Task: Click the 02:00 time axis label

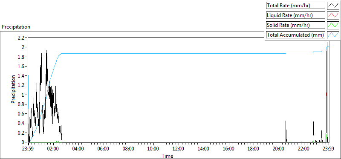Action: coord(53,149)
